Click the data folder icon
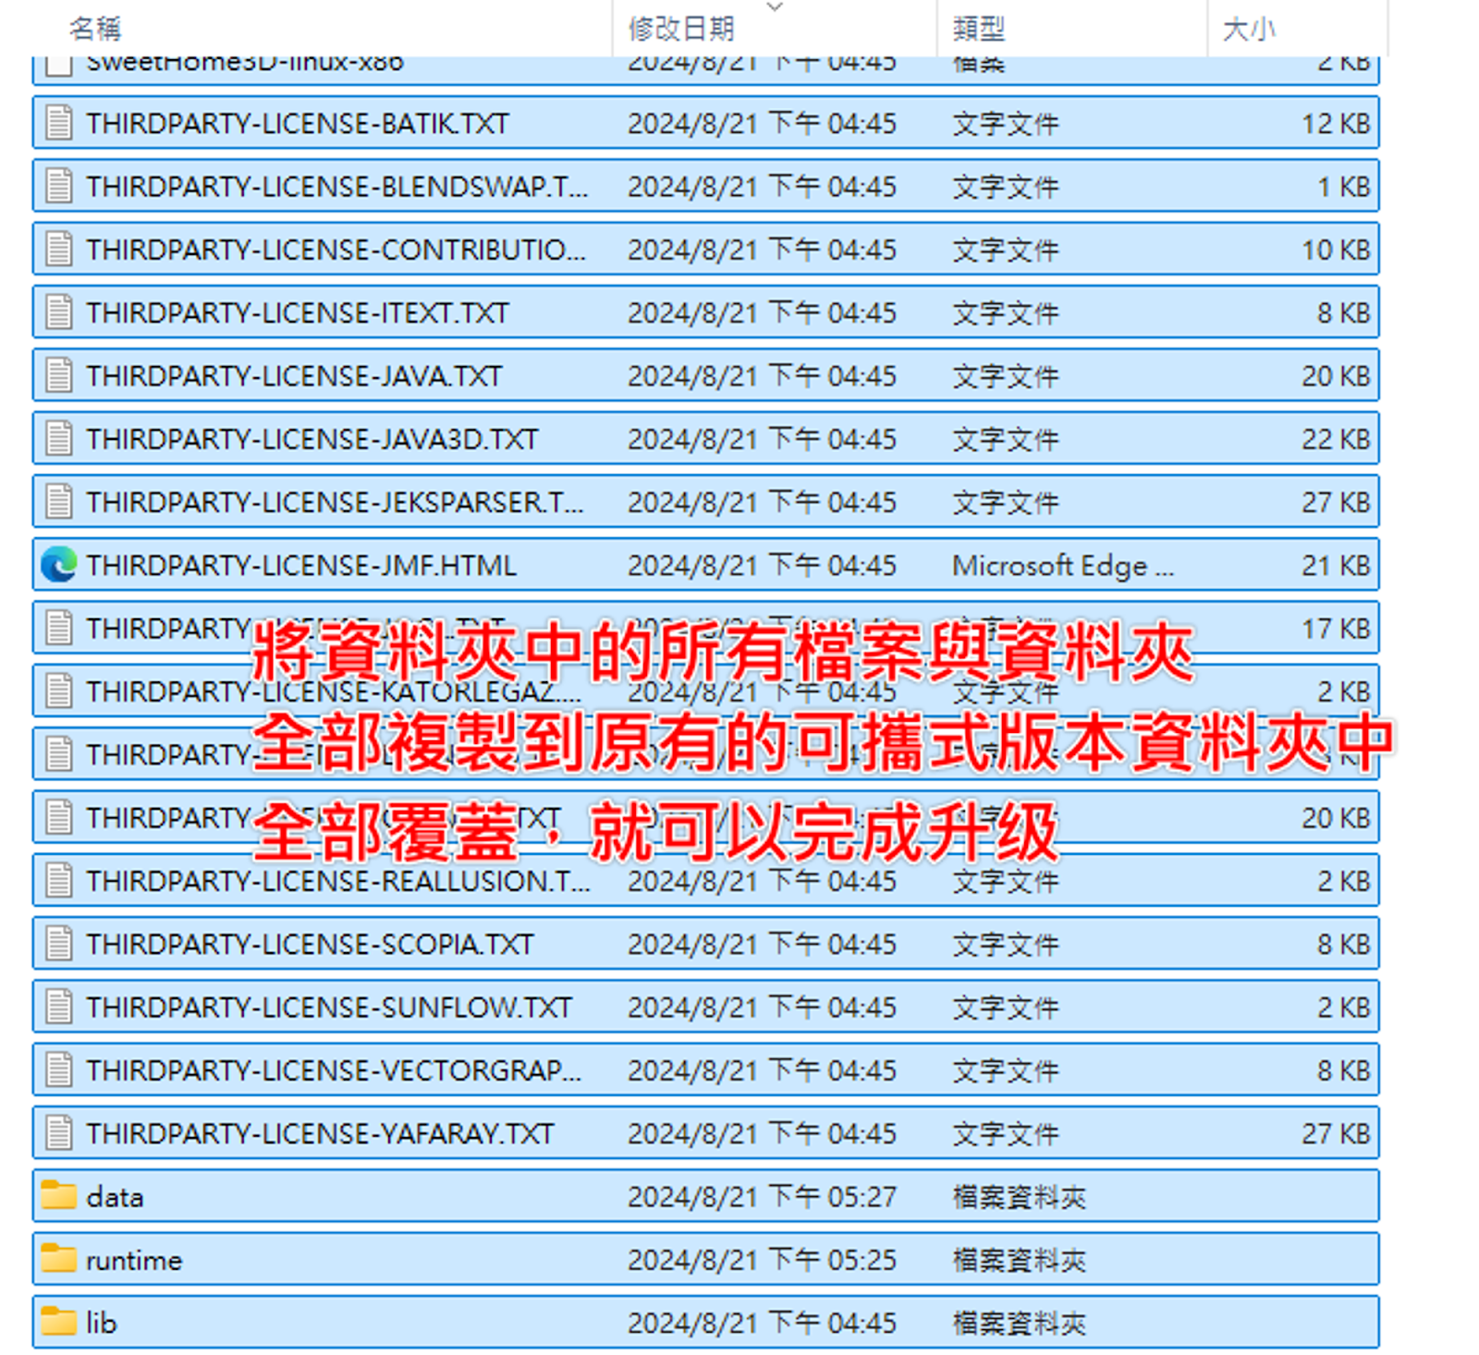 tap(59, 1195)
